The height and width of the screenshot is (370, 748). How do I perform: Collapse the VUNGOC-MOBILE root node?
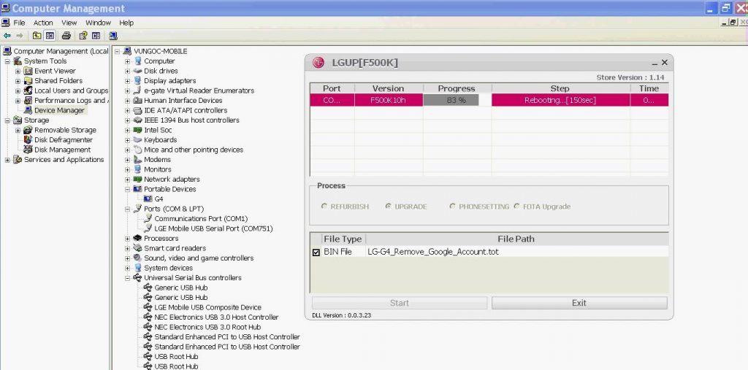[x=118, y=52]
